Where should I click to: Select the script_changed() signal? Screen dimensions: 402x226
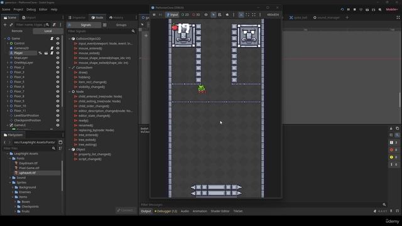pyautogui.click(x=90, y=159)
